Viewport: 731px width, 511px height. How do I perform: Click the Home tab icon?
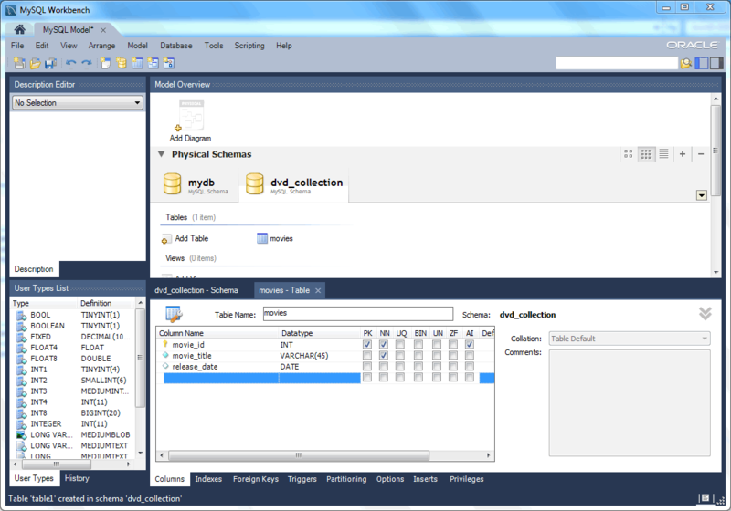click(19, 29)
